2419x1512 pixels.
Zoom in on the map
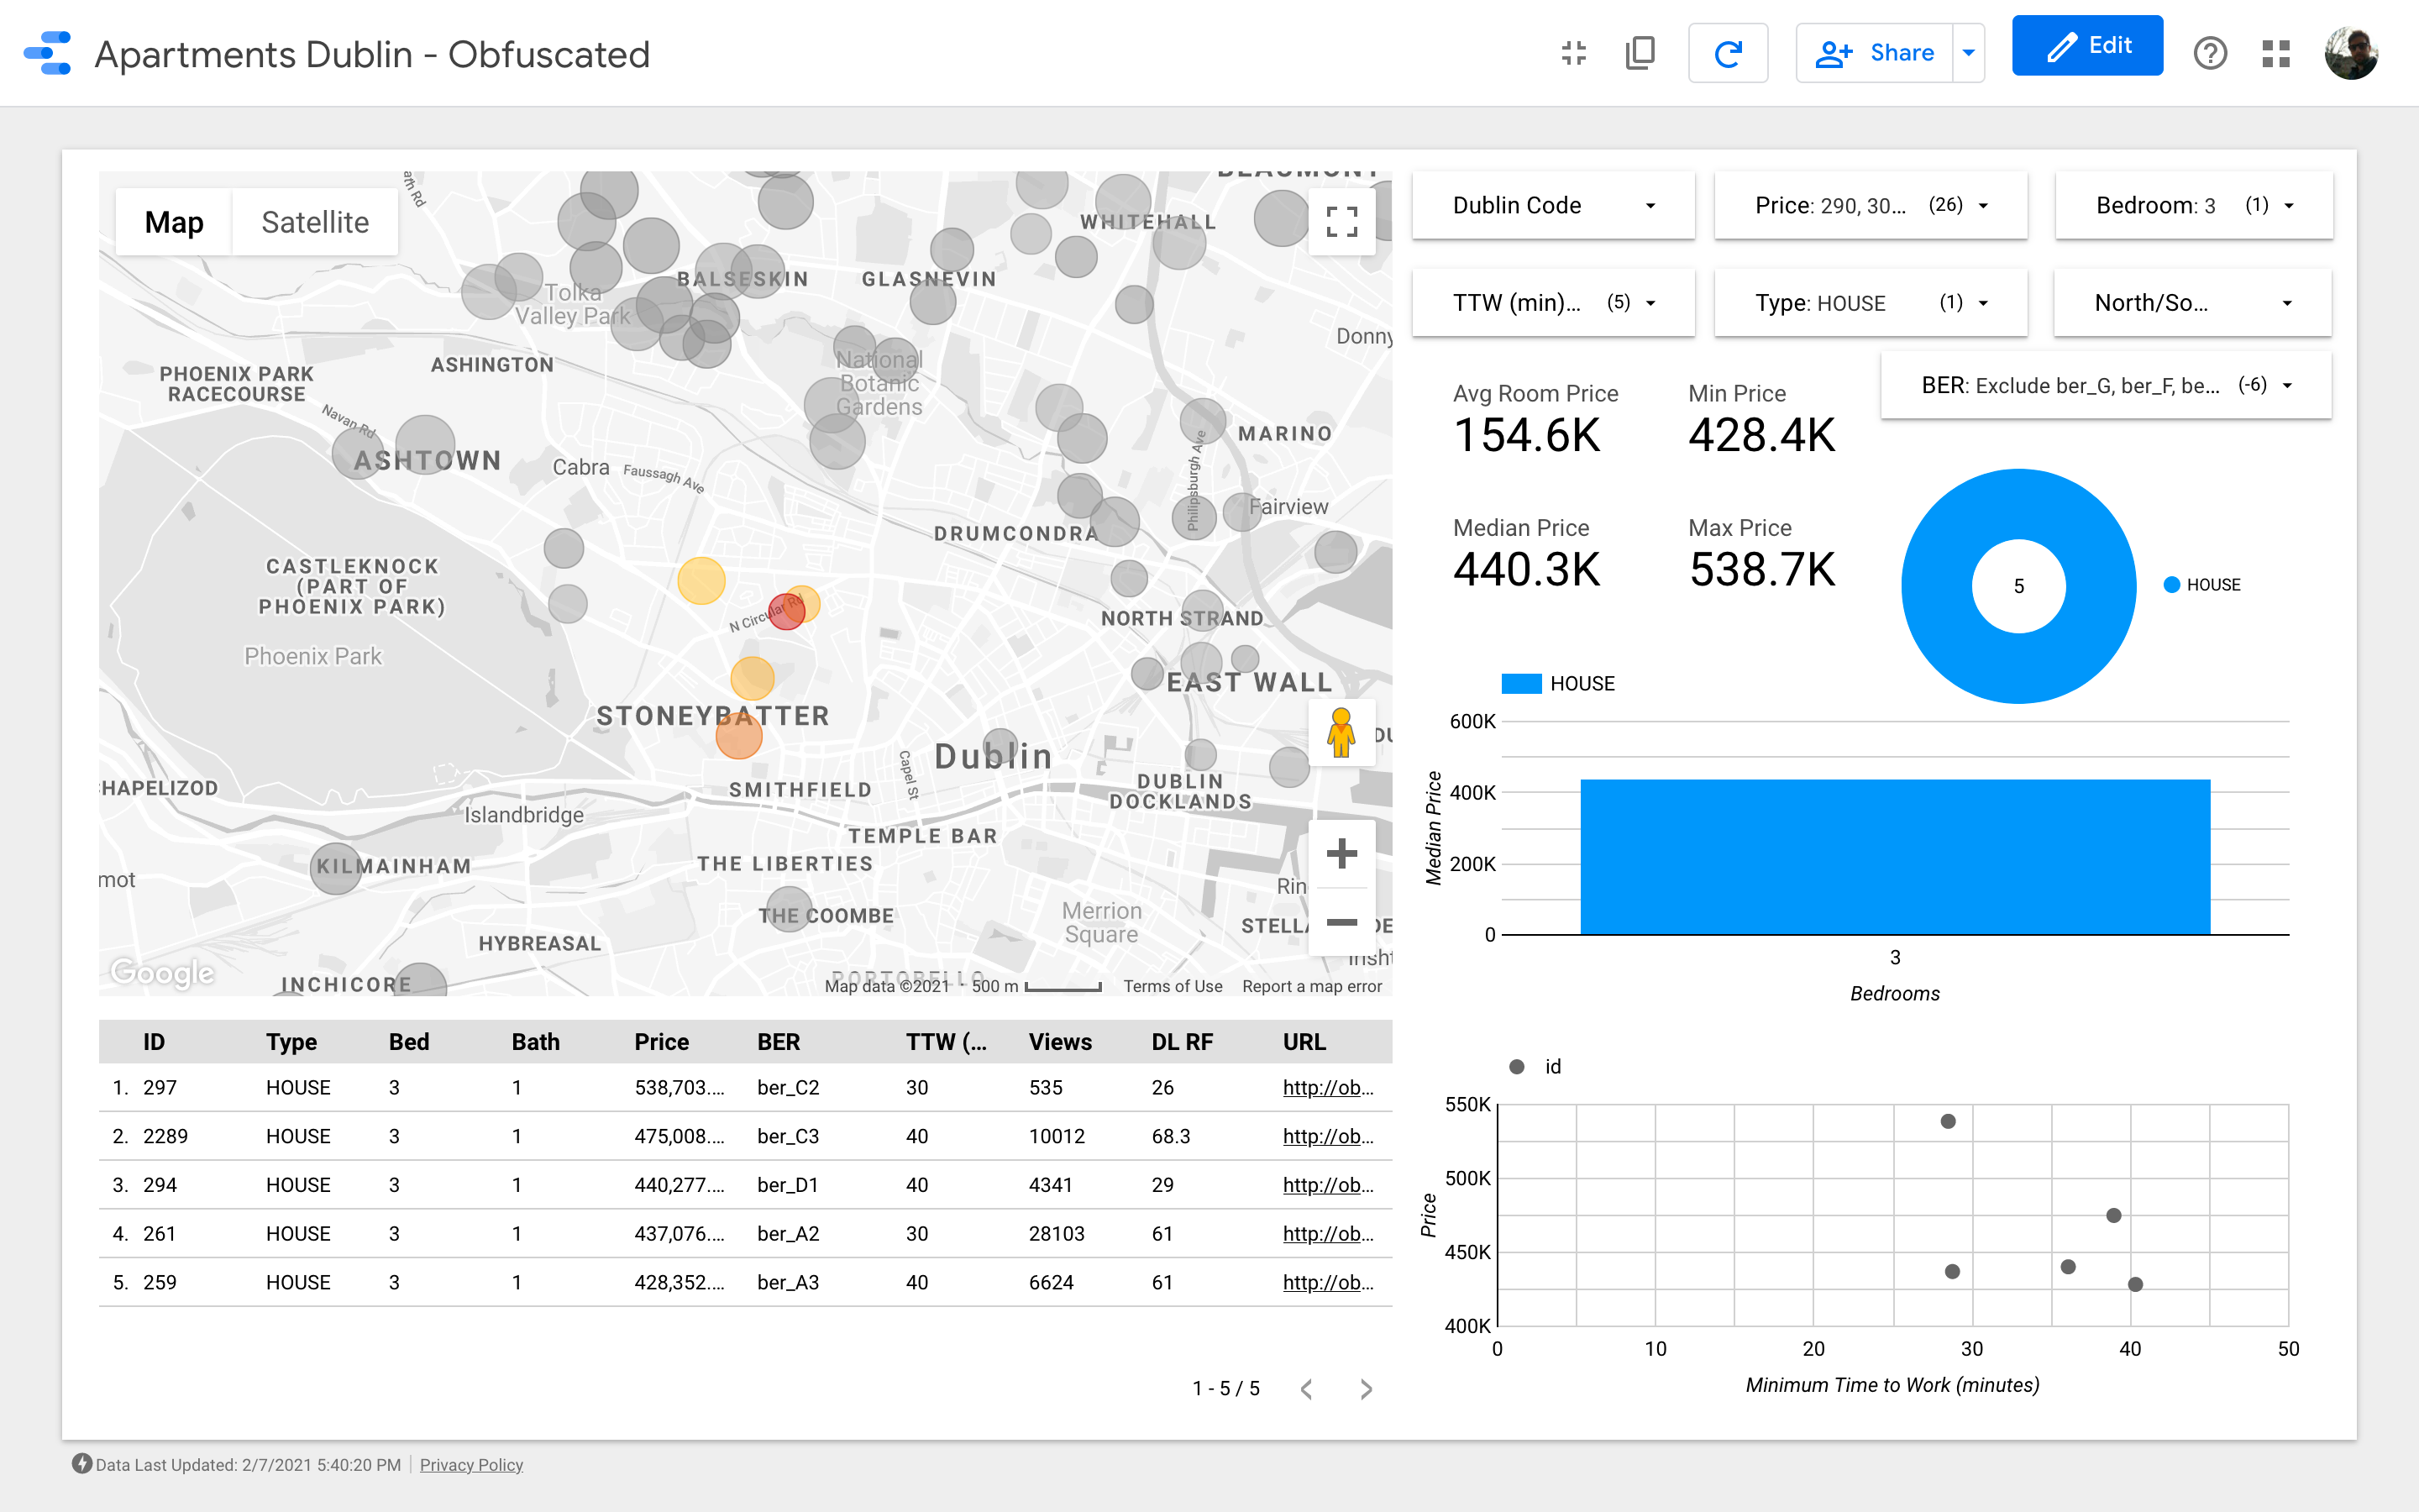point(1341,854)
